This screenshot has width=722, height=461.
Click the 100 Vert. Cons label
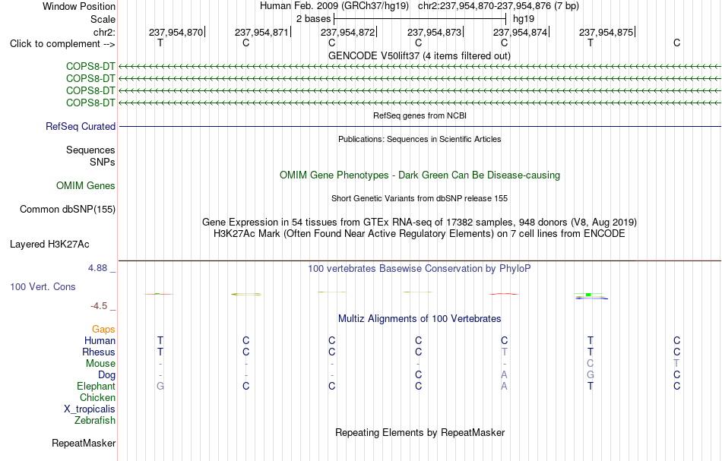(x=43, y=286)
